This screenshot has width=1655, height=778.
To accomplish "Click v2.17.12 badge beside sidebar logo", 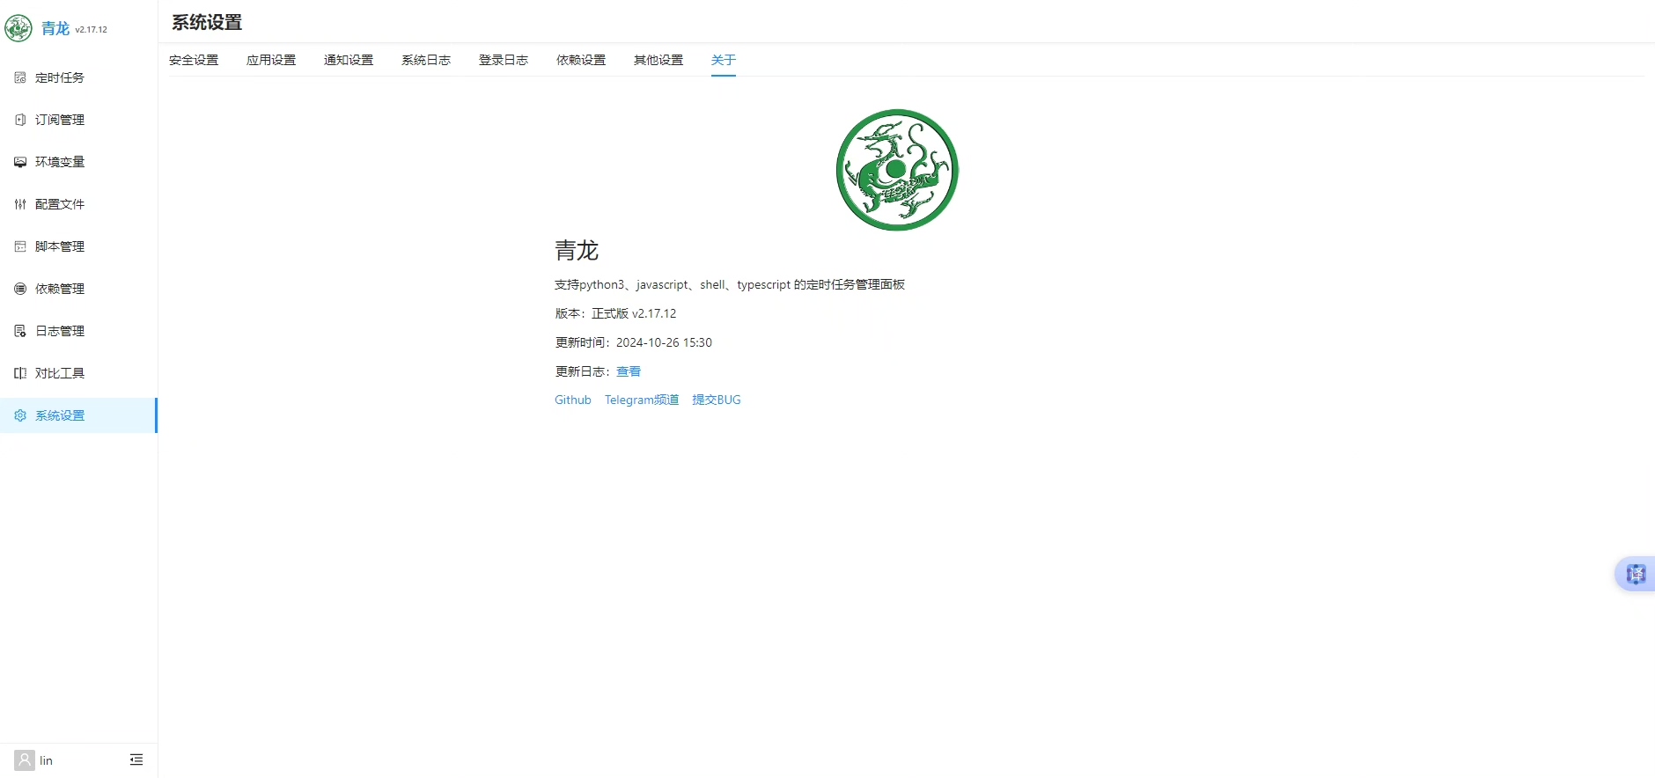I will (92, 29).
